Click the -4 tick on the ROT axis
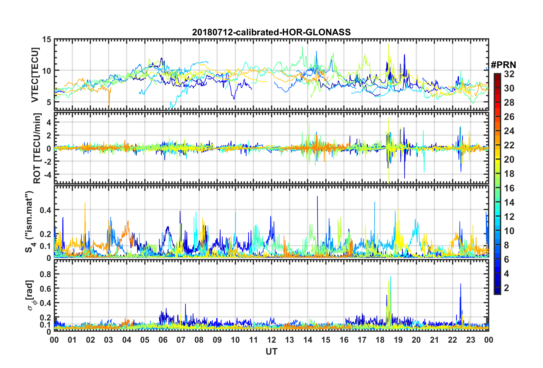The height and width of the screenshot is (368, 543). pos(47,174)
